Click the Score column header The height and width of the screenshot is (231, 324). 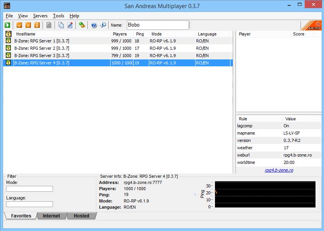[302, 34]
